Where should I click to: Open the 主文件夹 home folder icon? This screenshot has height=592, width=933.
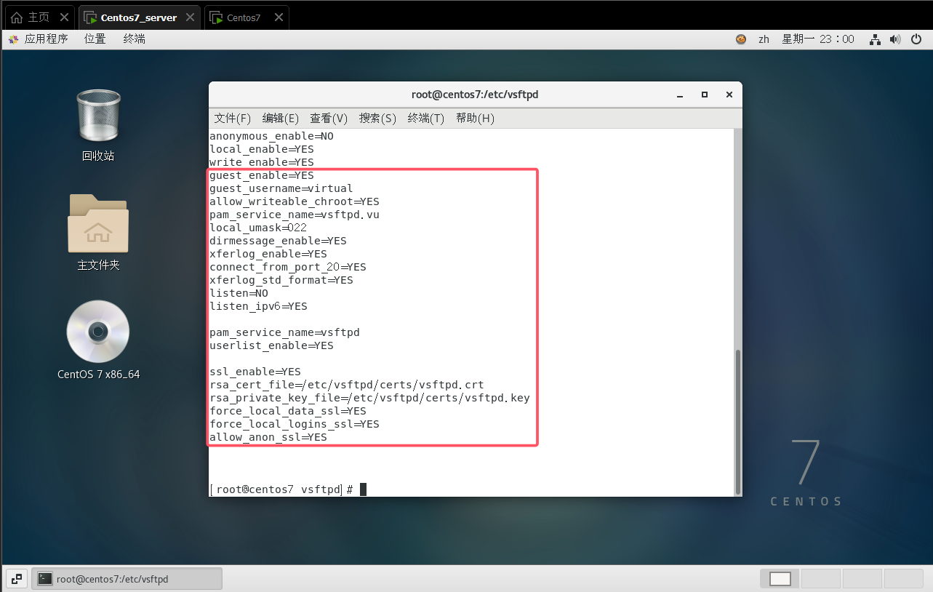pos(98,224)
